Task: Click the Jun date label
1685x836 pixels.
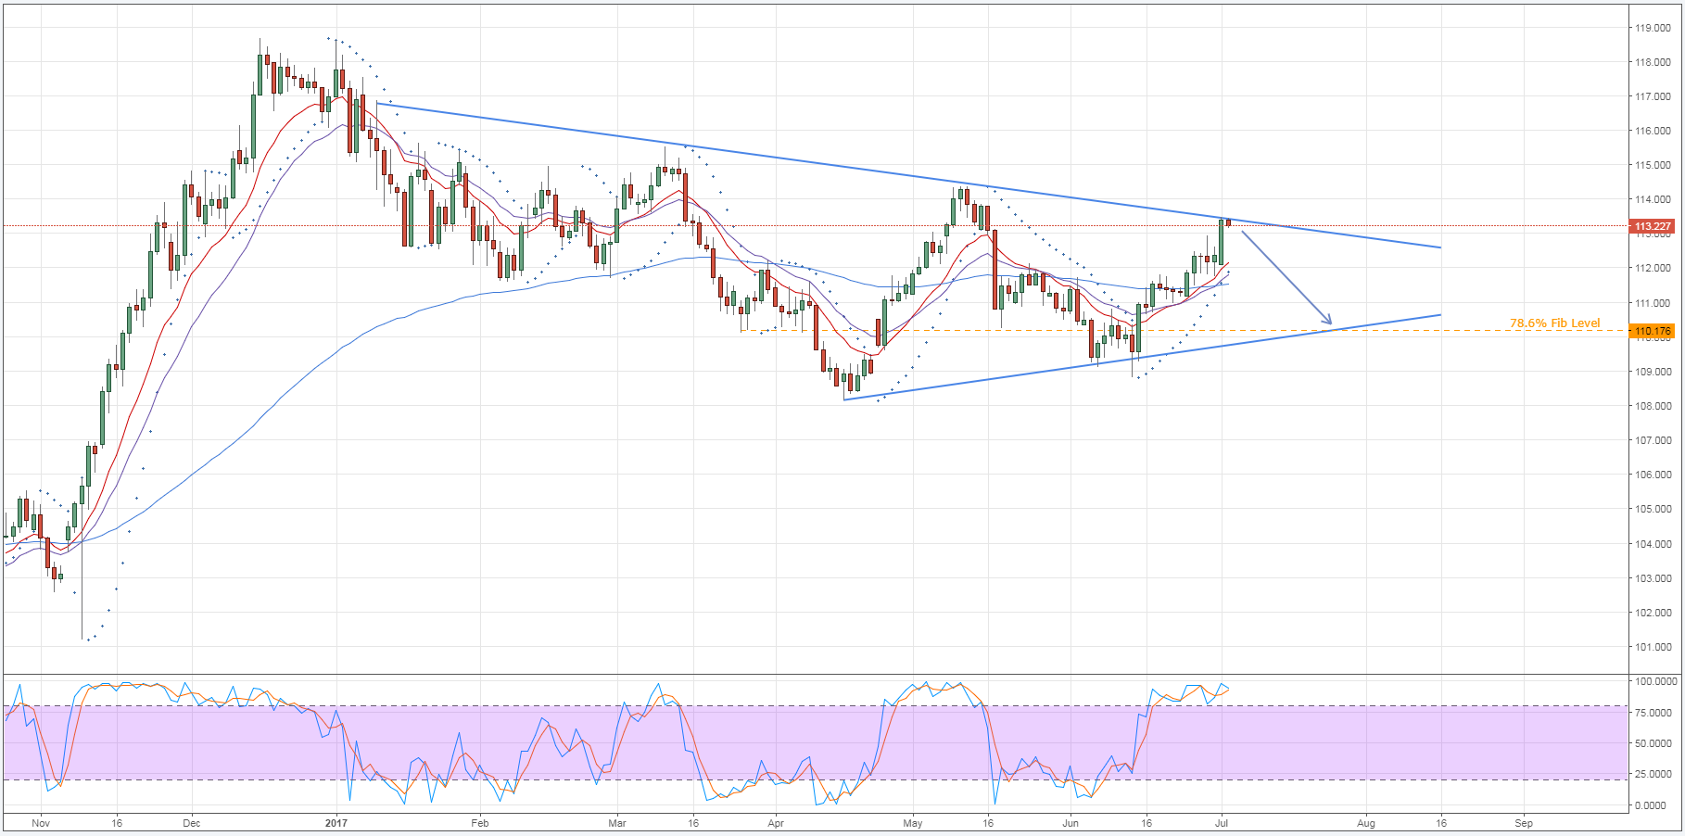Action: click(x=1071, y=822)
